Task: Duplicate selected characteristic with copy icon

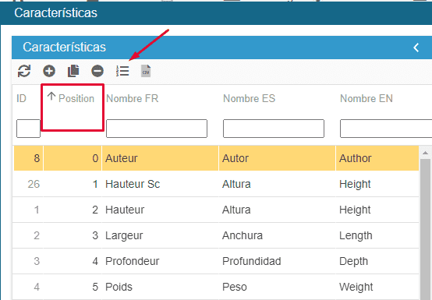Action: pyautogui.click(x=73, y=71)
